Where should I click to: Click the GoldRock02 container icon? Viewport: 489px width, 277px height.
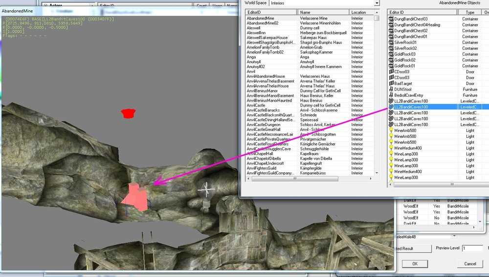(391, 60)
